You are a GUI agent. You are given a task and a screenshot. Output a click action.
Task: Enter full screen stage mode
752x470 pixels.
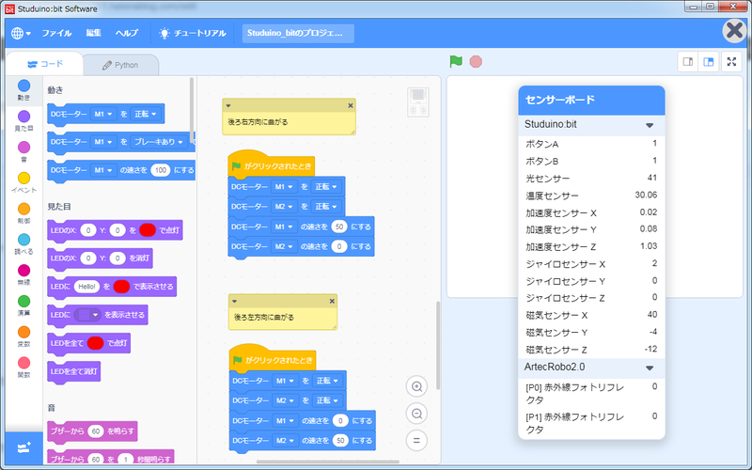pyautogui.click(x=731, y=62)
